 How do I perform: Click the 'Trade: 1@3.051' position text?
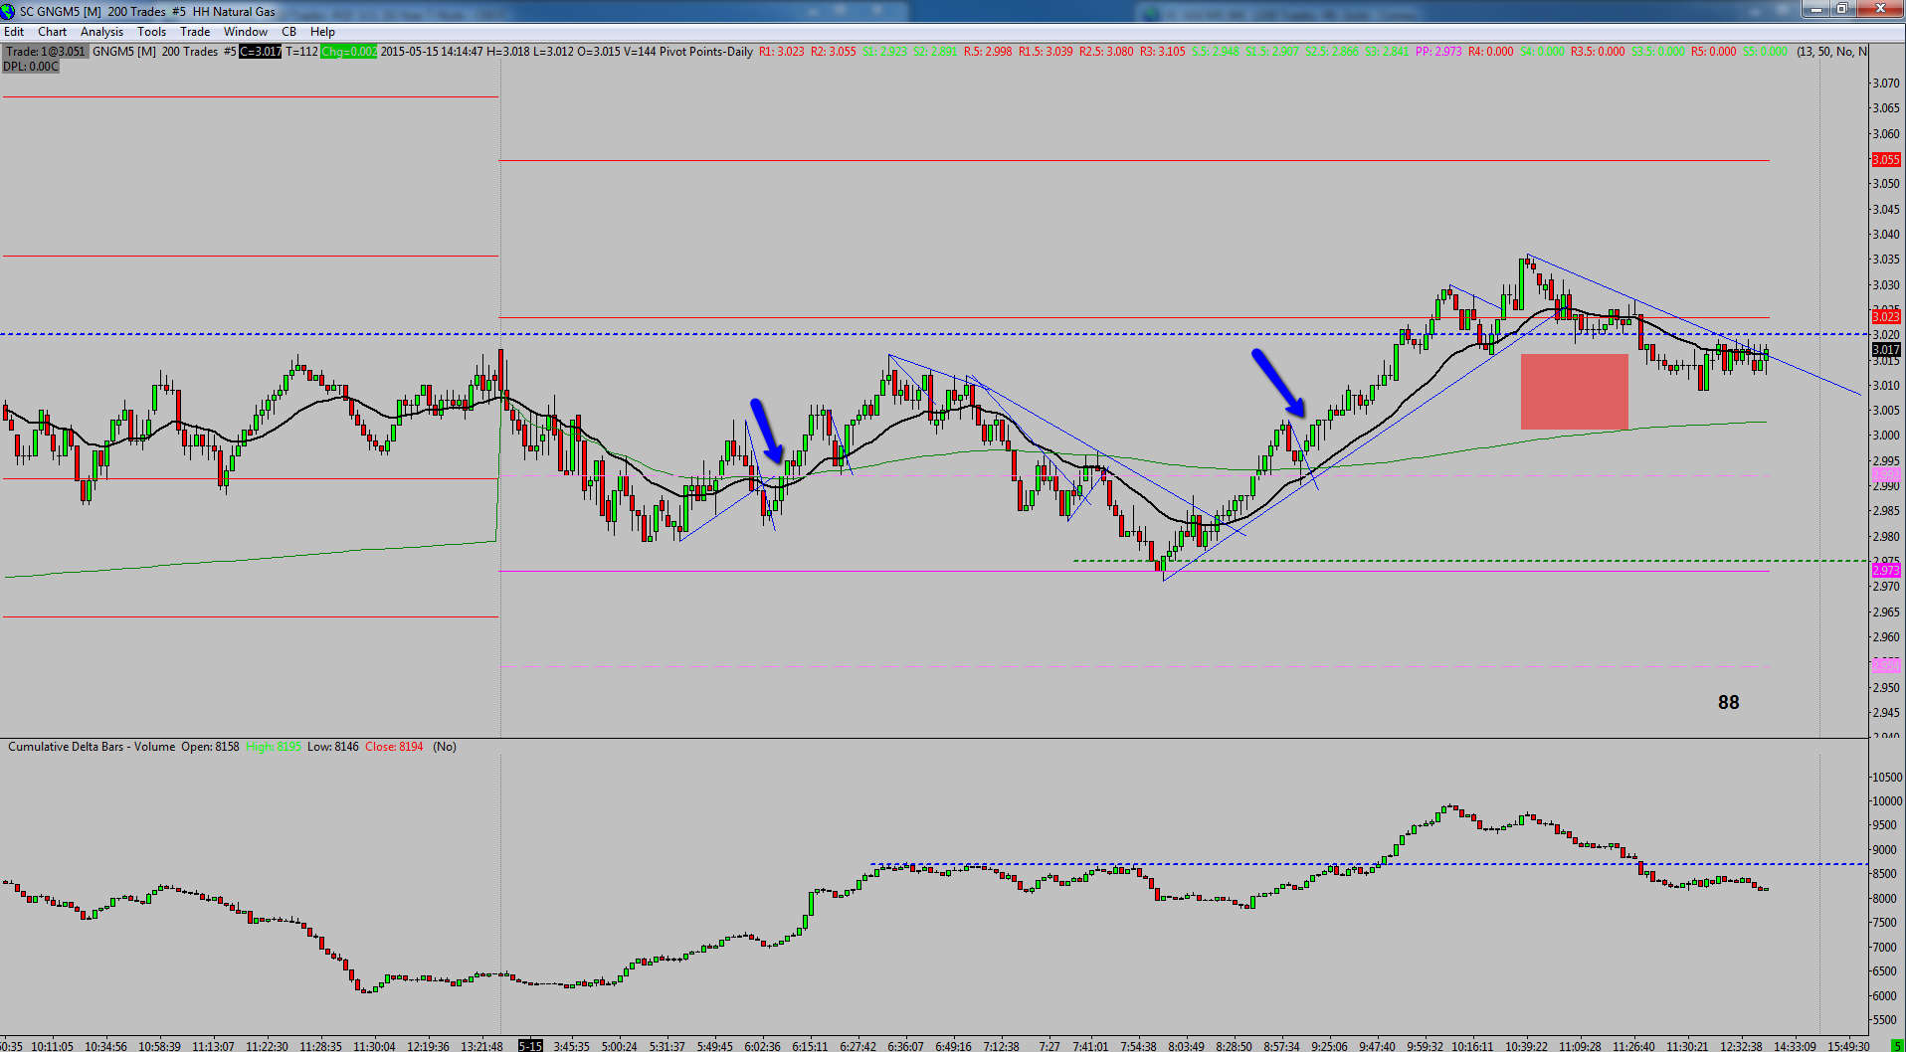46,52
